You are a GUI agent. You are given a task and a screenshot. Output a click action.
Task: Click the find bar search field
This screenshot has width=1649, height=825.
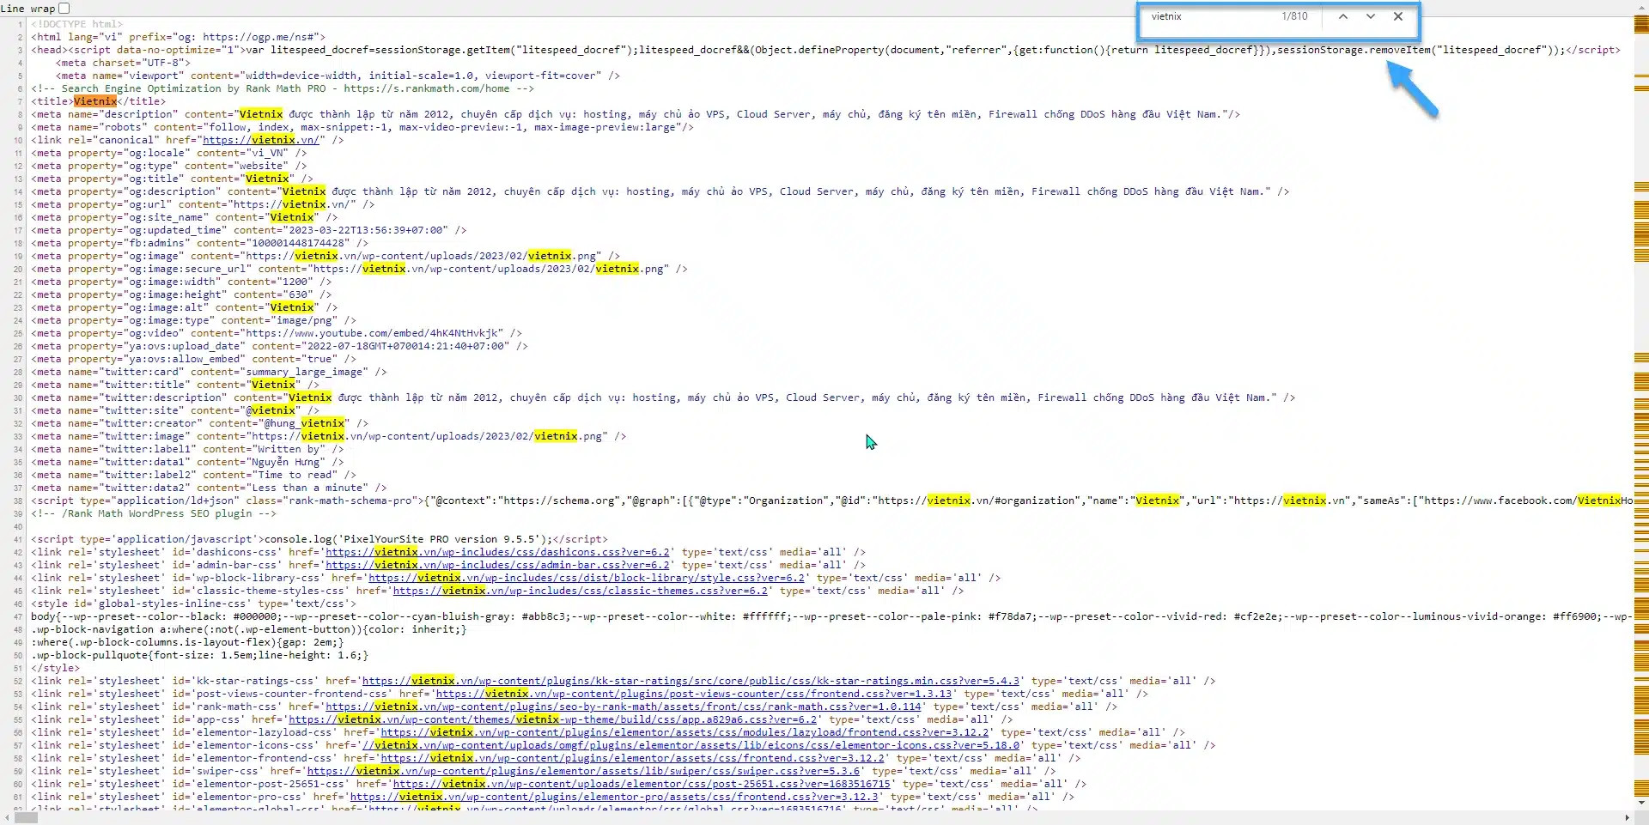(x=1211, y=16)
